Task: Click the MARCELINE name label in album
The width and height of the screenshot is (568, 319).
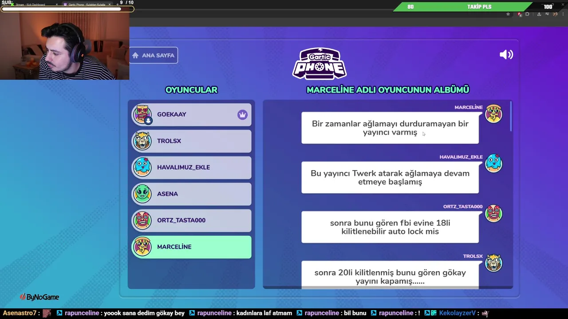Action: (468, 107)
